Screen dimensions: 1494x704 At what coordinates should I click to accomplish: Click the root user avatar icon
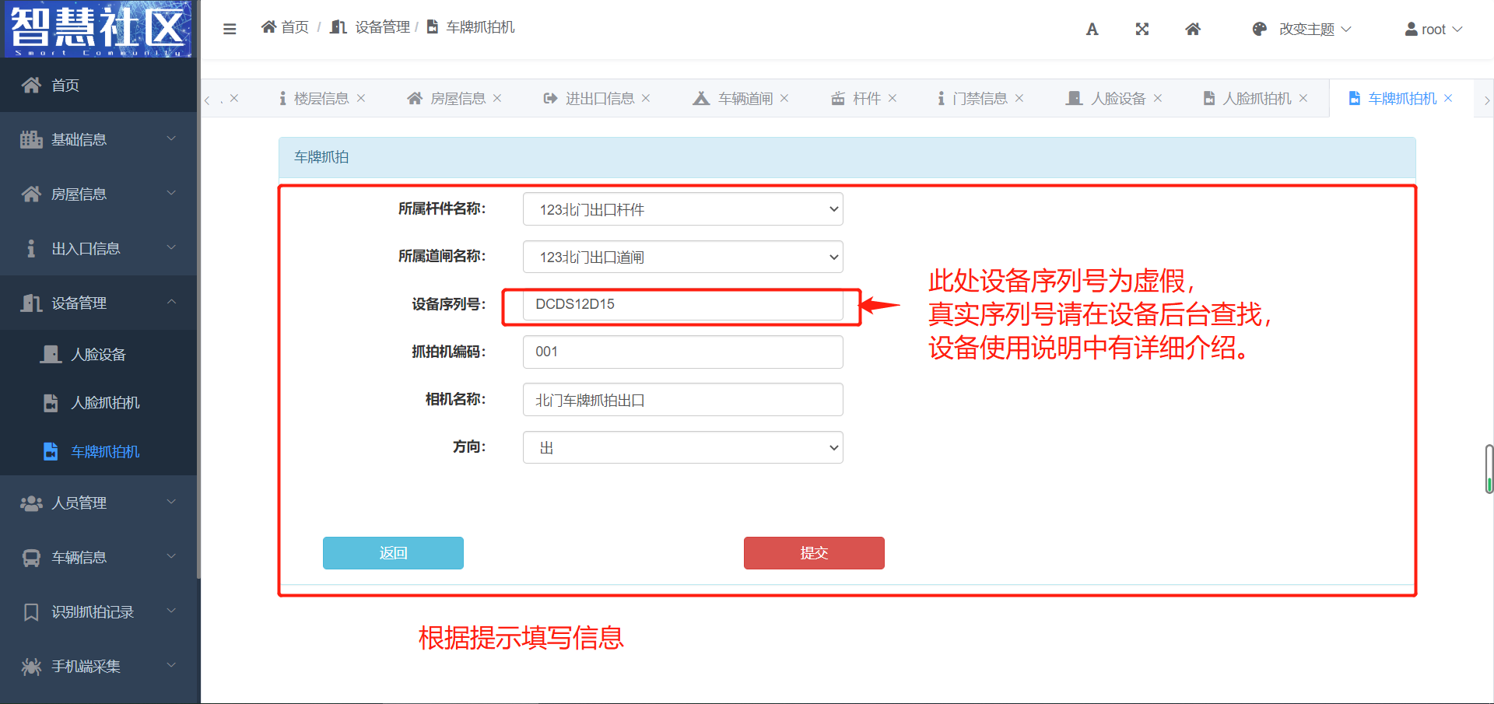click(1411, 30)
